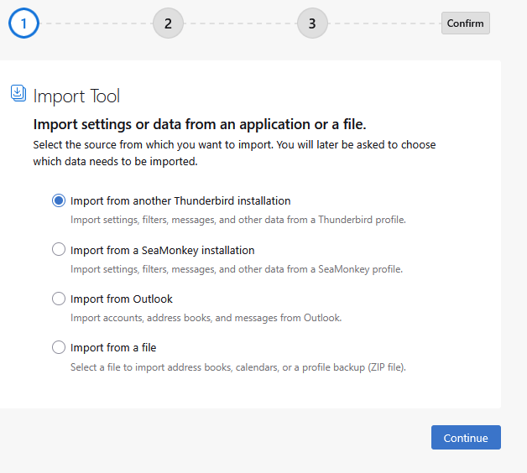Image resolution: width=527 pixels, height=473 pixels.
Task: Click the Outlook accounts description text
Action: (x=206, y=318)
